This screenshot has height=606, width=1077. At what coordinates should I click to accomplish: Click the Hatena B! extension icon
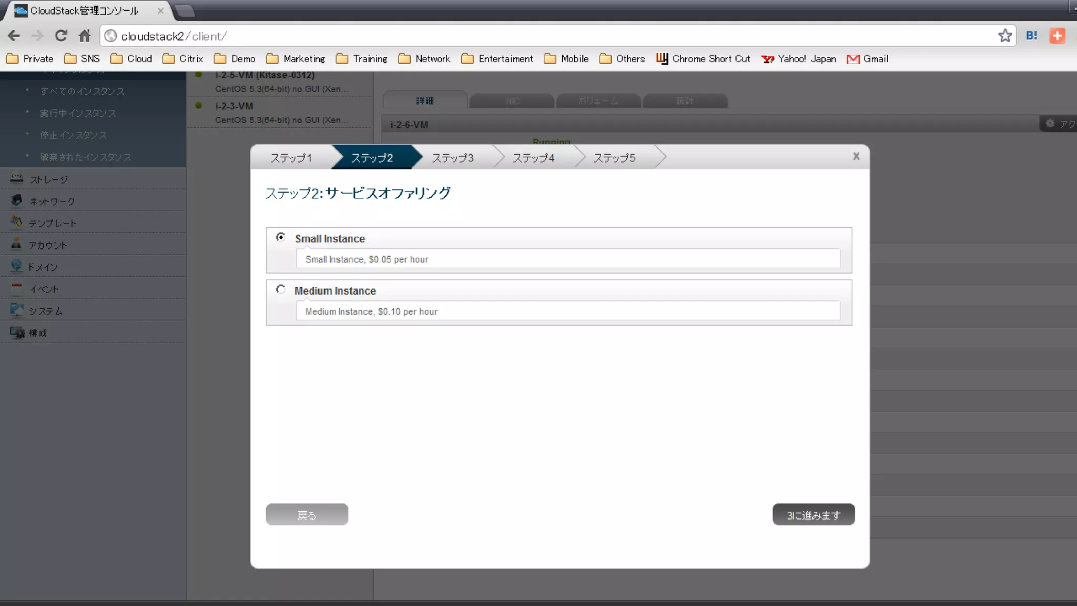point(1032,36)
